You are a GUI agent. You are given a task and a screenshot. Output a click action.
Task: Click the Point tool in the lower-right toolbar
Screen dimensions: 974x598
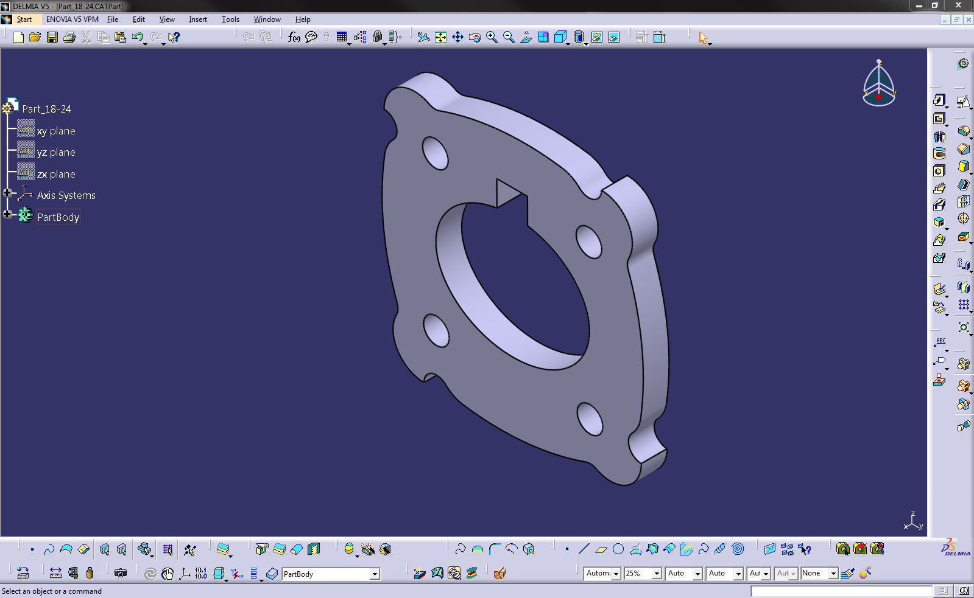567,549
